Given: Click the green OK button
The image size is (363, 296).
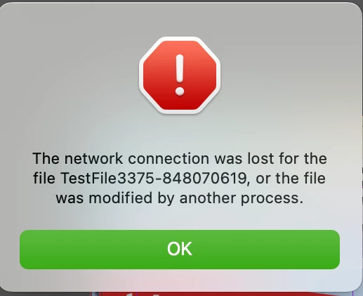Looking at the screenshot, I should [x=180, y=250].
